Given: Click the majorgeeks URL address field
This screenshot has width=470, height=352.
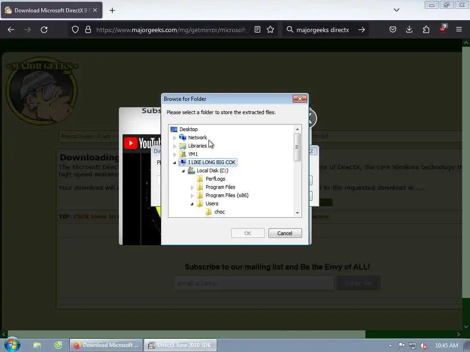Looking at the screenshot, I should coord(173,30).
